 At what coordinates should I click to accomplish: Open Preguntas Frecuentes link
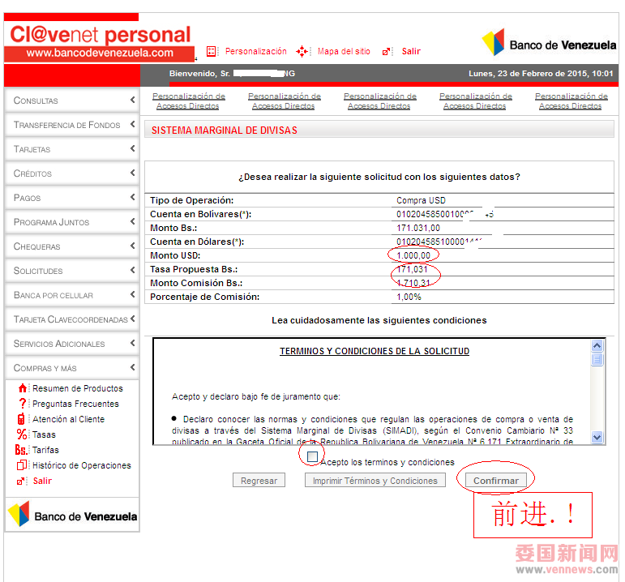pyautogui.click(x=75, y=404)
